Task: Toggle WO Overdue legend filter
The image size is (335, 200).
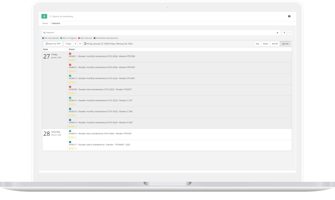Action: pyautogui.click(x=85, y=38)
